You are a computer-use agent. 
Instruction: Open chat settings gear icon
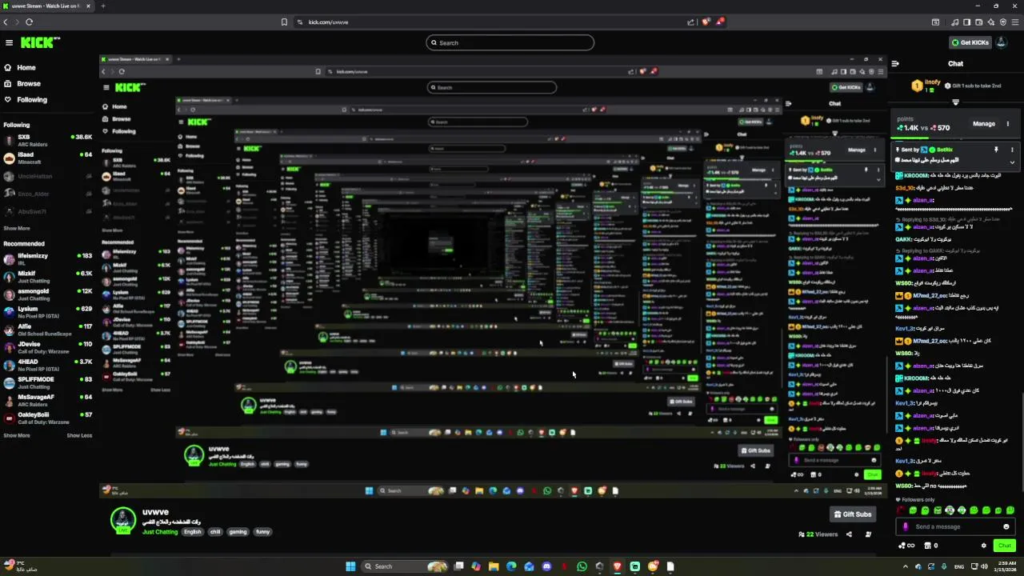[983, 546]
